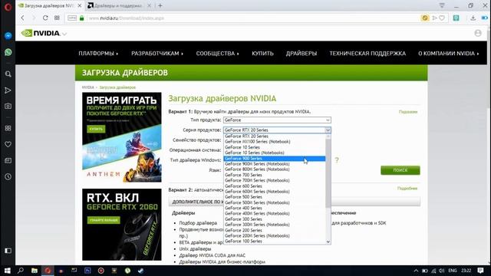Open Драйверы in navigation bar

pos(302,54)
